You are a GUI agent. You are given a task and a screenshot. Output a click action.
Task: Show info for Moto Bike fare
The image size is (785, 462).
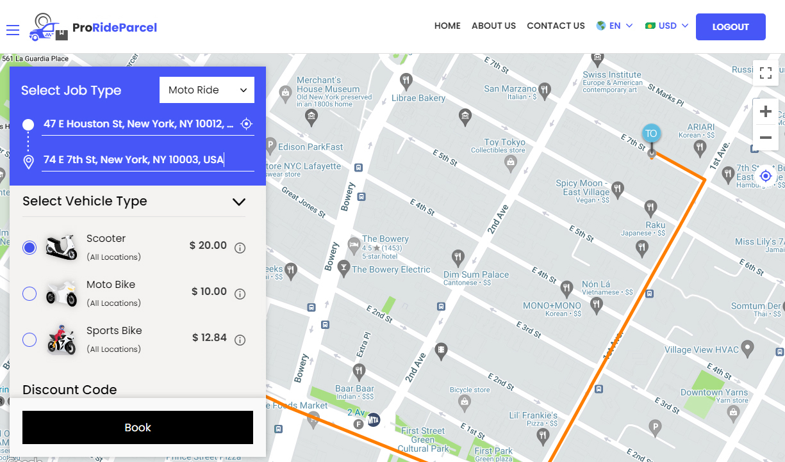(x=240, y=294)
